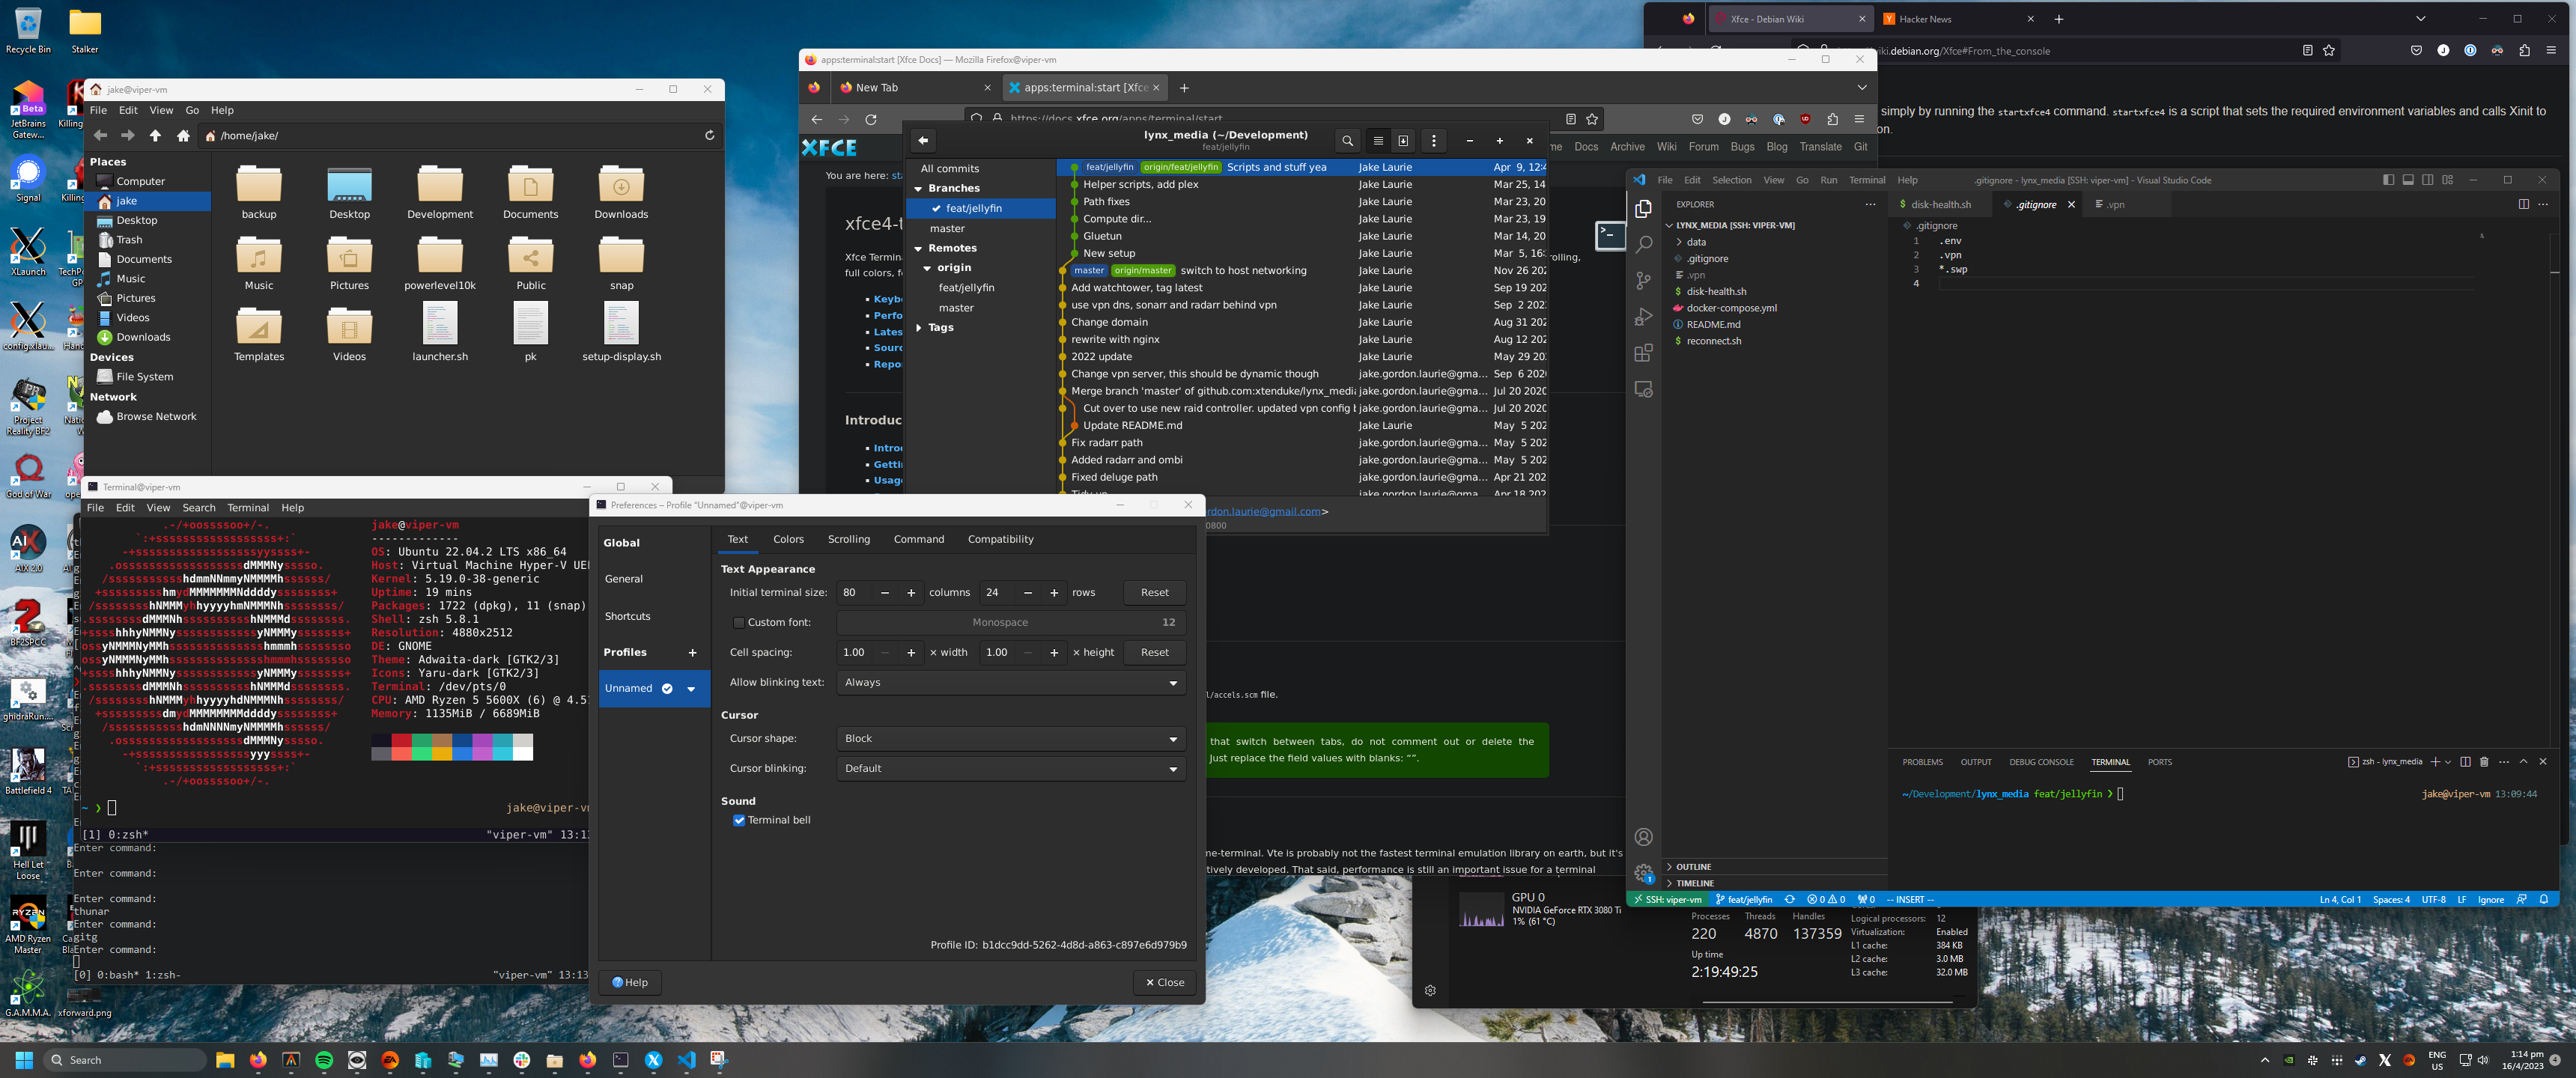The width and height of the screenshot is (2576, 1078).
Task: Open Search view in VS Code activity bar
Action: point(1643,244)
